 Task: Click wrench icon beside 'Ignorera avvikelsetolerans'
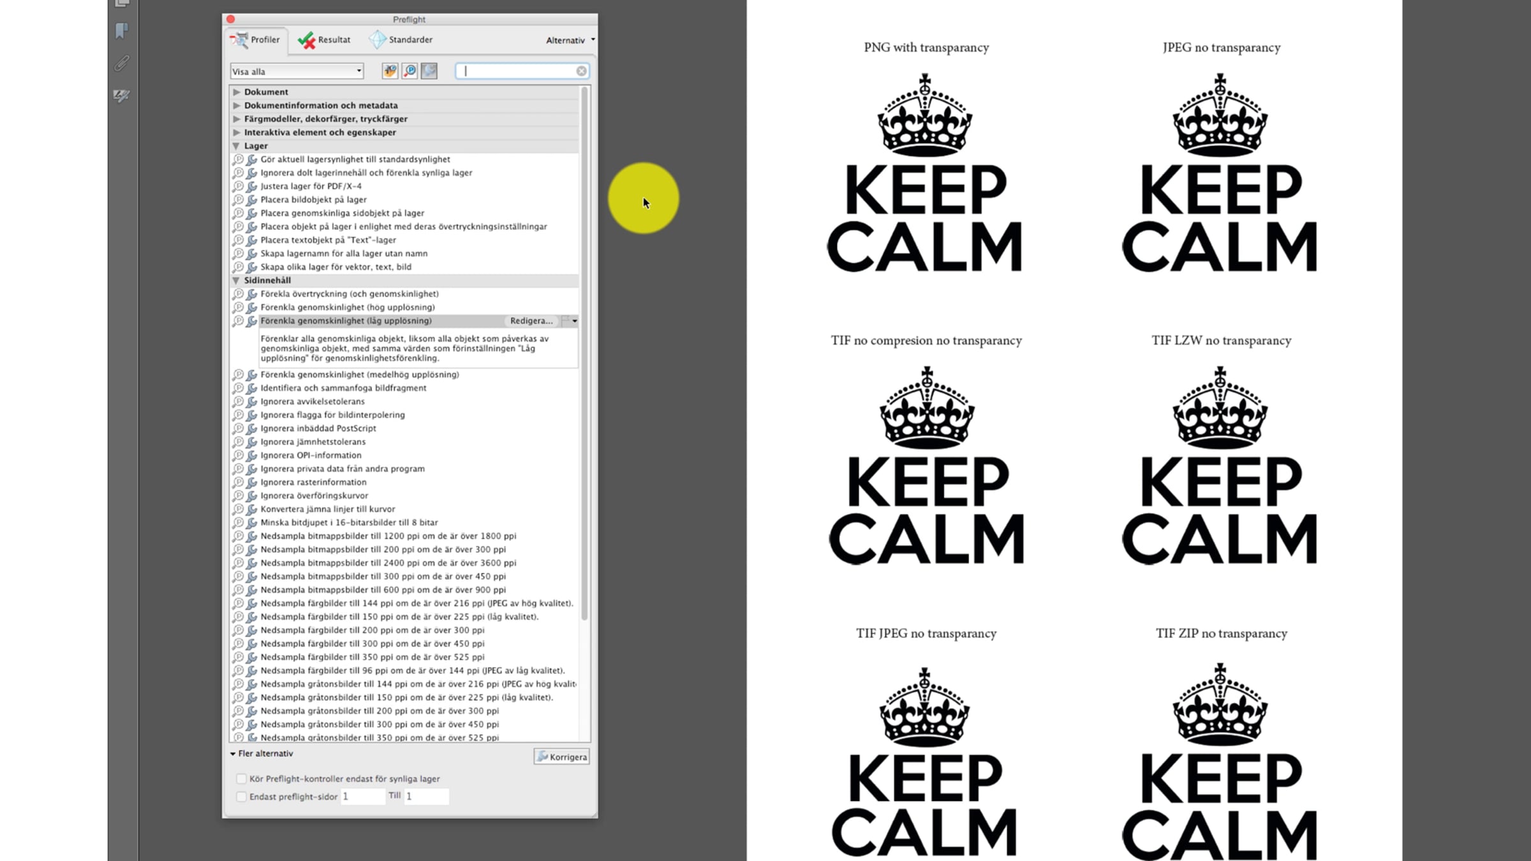252,402
